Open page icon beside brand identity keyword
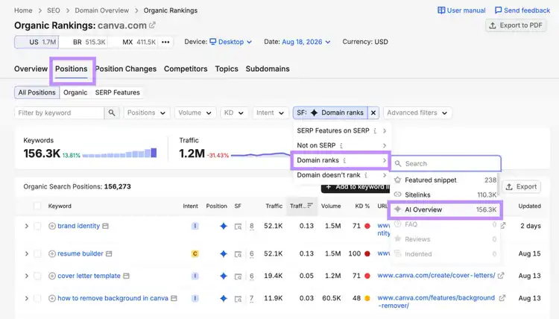Image resolution: width=559 pixels, height=319 pixels. (106, 226)
